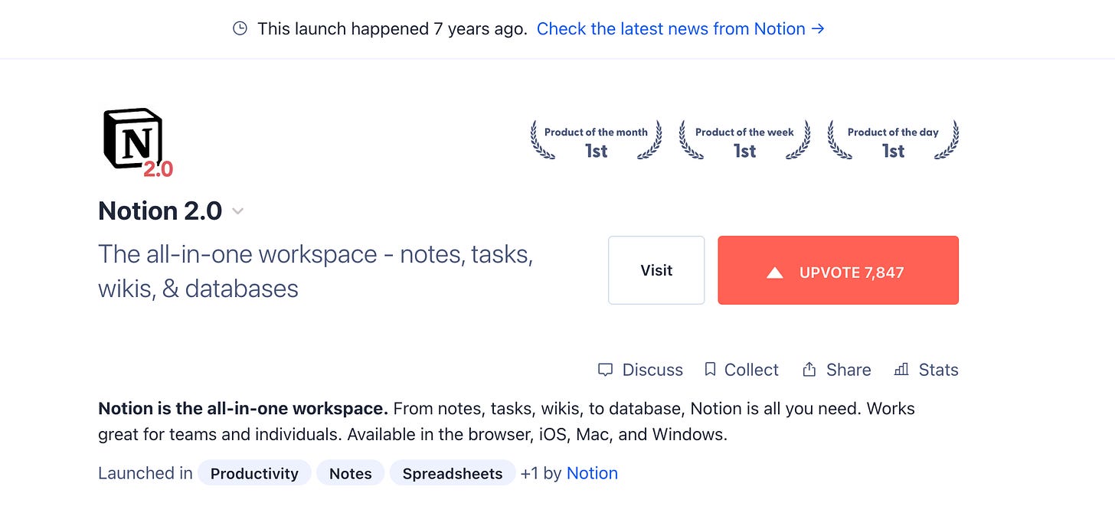
Task: Expand the chevron beside the Notion 2.0 title
Action: [237, 211]
